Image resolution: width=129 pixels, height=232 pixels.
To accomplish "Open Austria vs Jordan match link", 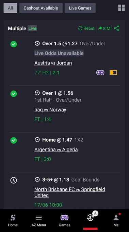I will [x=53, y=63].
